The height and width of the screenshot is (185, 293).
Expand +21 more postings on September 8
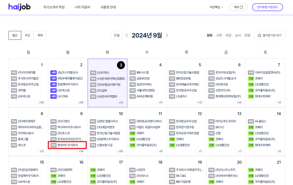point(41,151)
